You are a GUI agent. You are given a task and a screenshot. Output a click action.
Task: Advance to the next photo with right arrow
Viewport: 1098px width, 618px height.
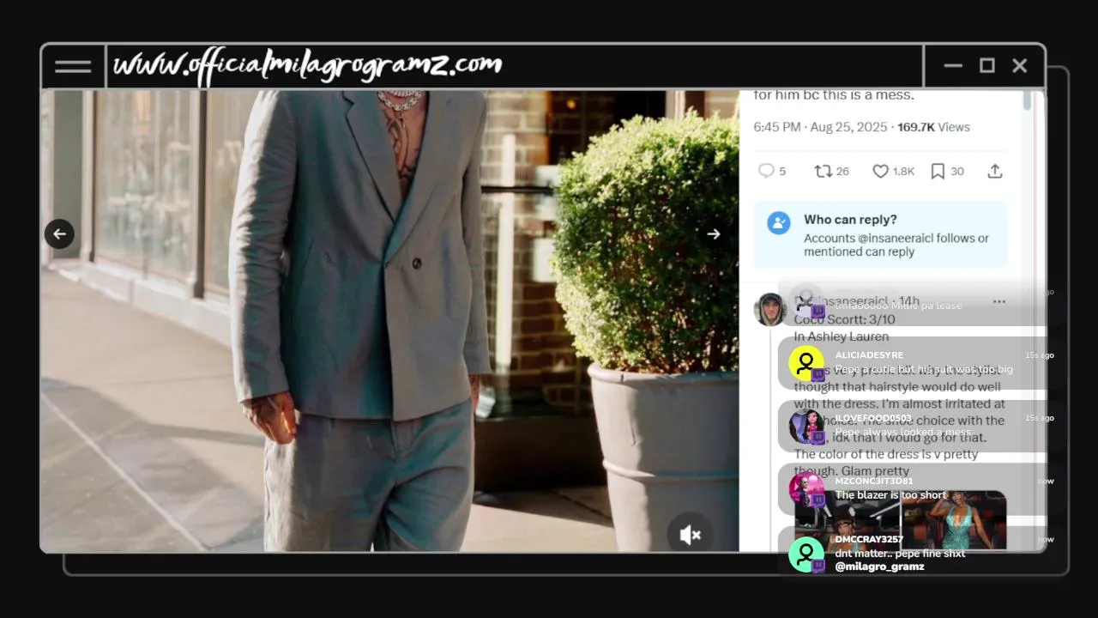coord(713,233)
